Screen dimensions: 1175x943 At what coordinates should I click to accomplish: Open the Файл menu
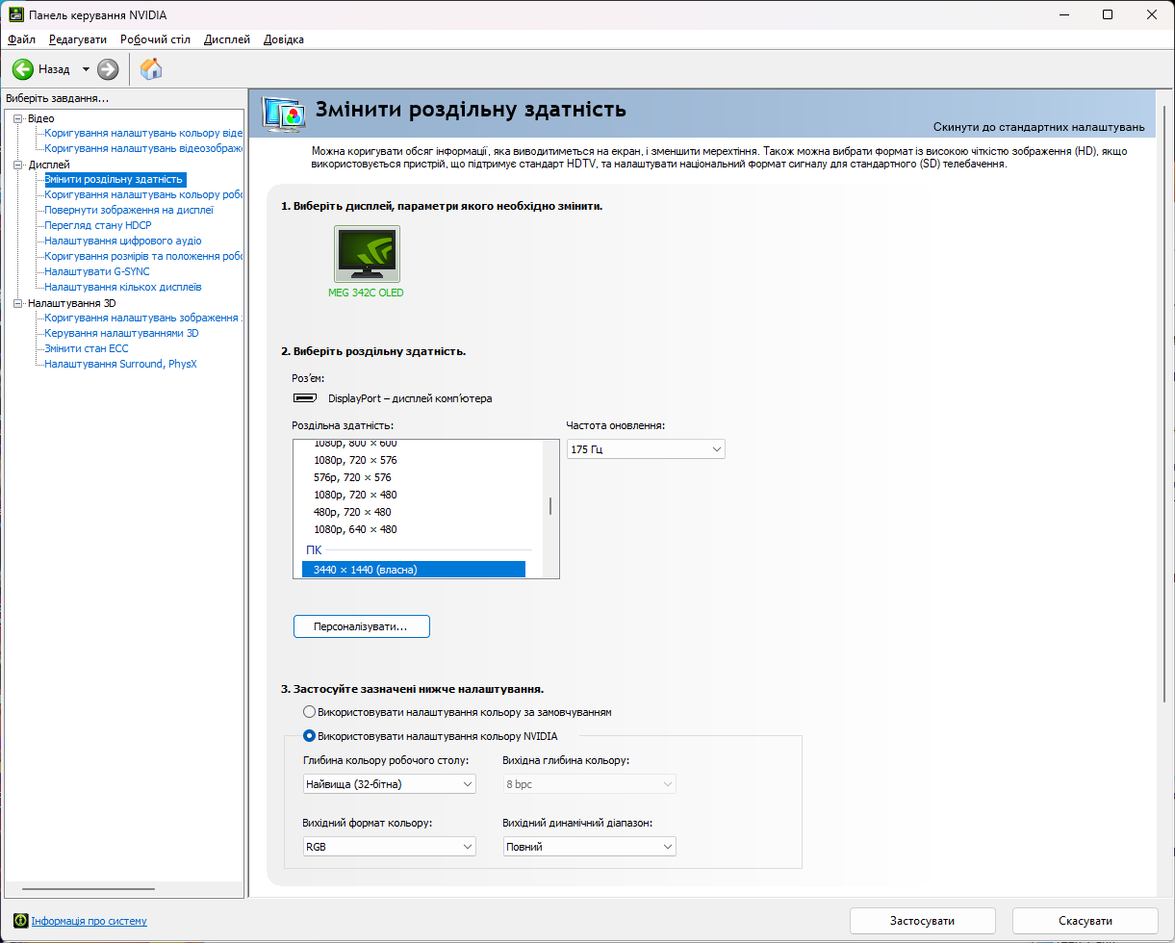click(21, 39)
